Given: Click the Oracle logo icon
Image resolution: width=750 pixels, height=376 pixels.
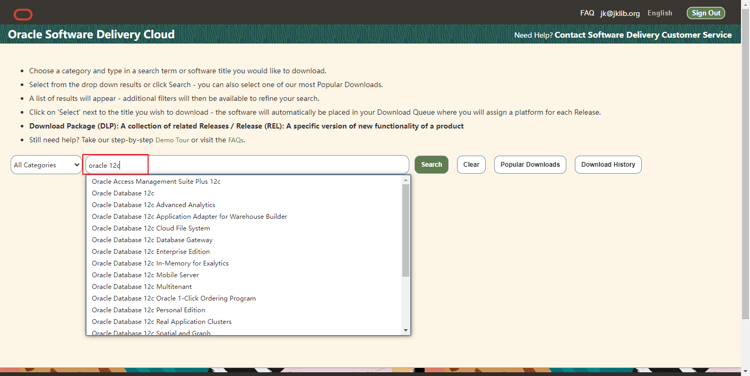Looking at the screenshot, I should click(23, 14).
